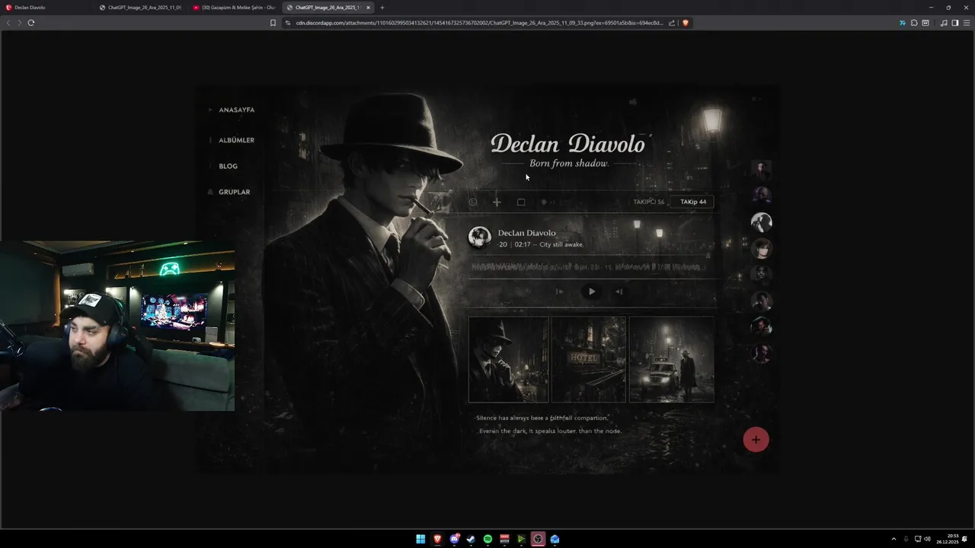The image size is (975, 548).
Task: Open the detective portrait thumbnail
Action: (508, 359)
